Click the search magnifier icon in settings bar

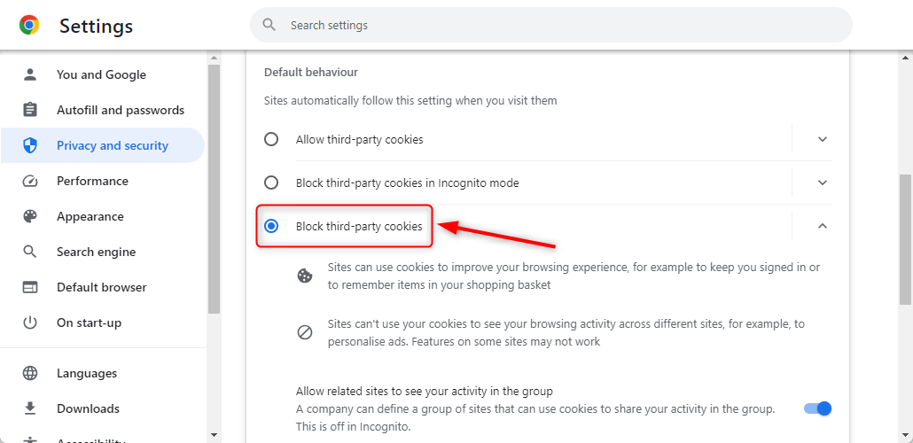(x=269, y=25)
